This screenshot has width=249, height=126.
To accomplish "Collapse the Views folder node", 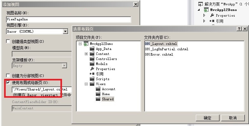I will 86,84.
